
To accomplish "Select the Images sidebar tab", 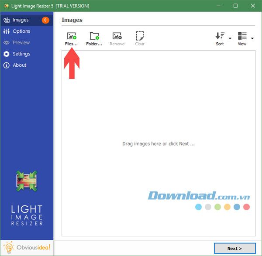I will (x=27, y=20).
